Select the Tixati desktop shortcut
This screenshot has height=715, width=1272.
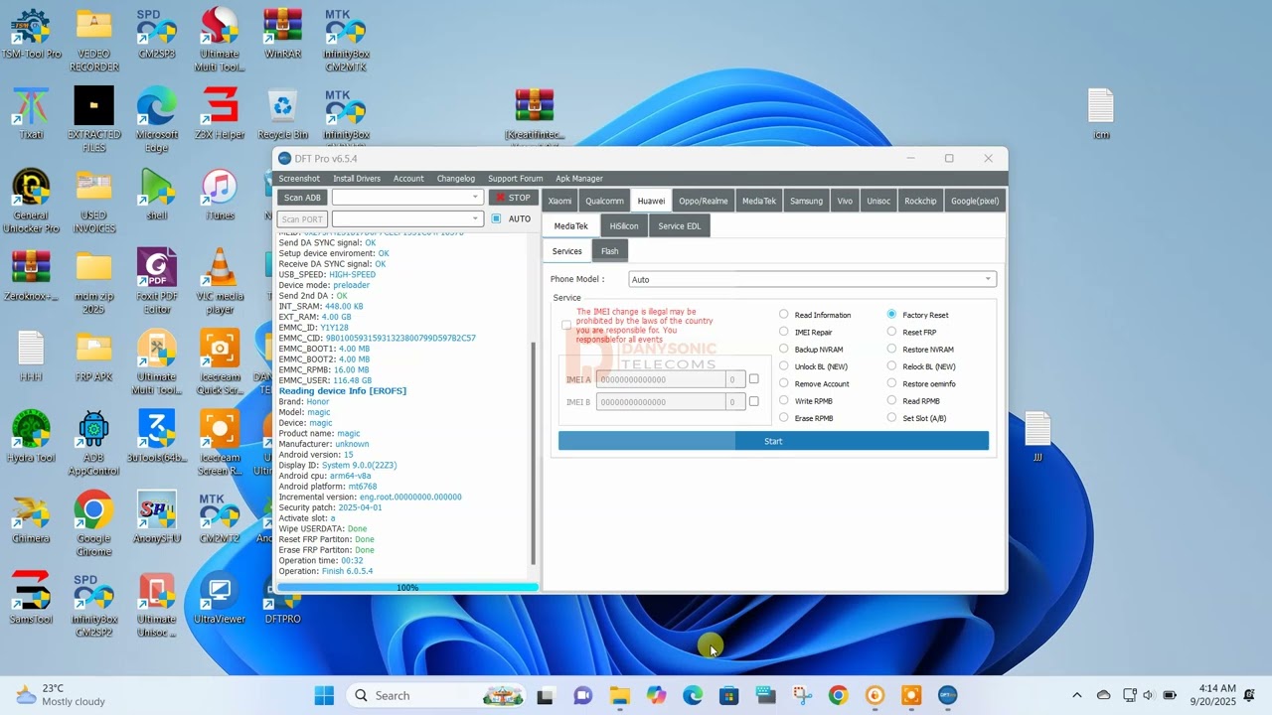31,113
